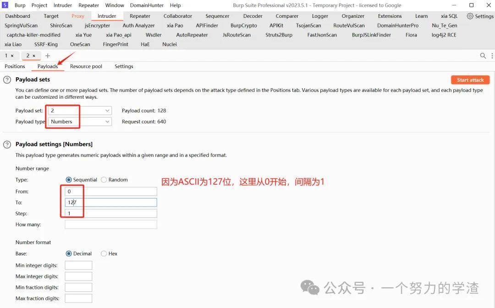Click the Min fraction digits field

(79, 287)
